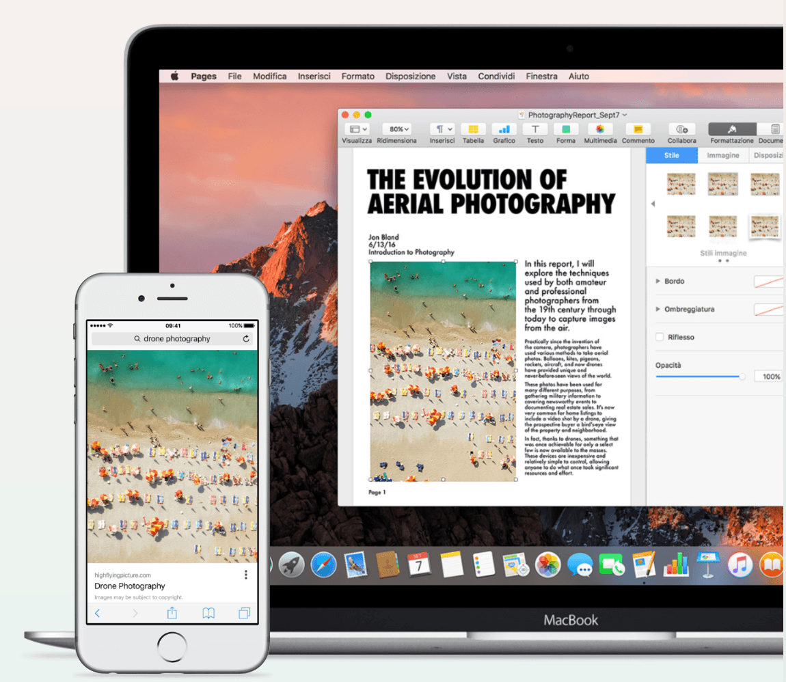Open the Formato menu
Viewport: 786px width, 682px height.
[358, 76]
